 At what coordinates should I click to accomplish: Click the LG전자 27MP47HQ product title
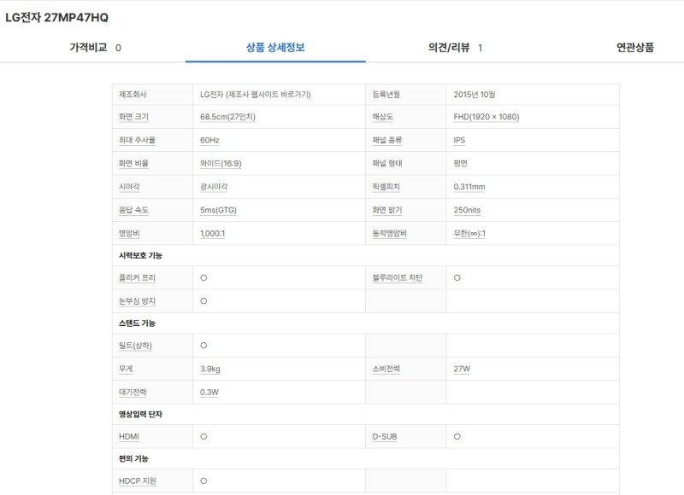pos(56,17)
